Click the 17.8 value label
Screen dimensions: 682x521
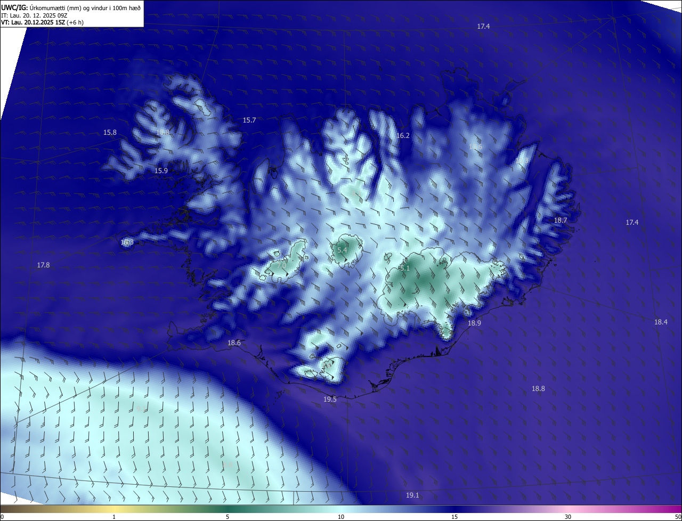coord(43,265)
